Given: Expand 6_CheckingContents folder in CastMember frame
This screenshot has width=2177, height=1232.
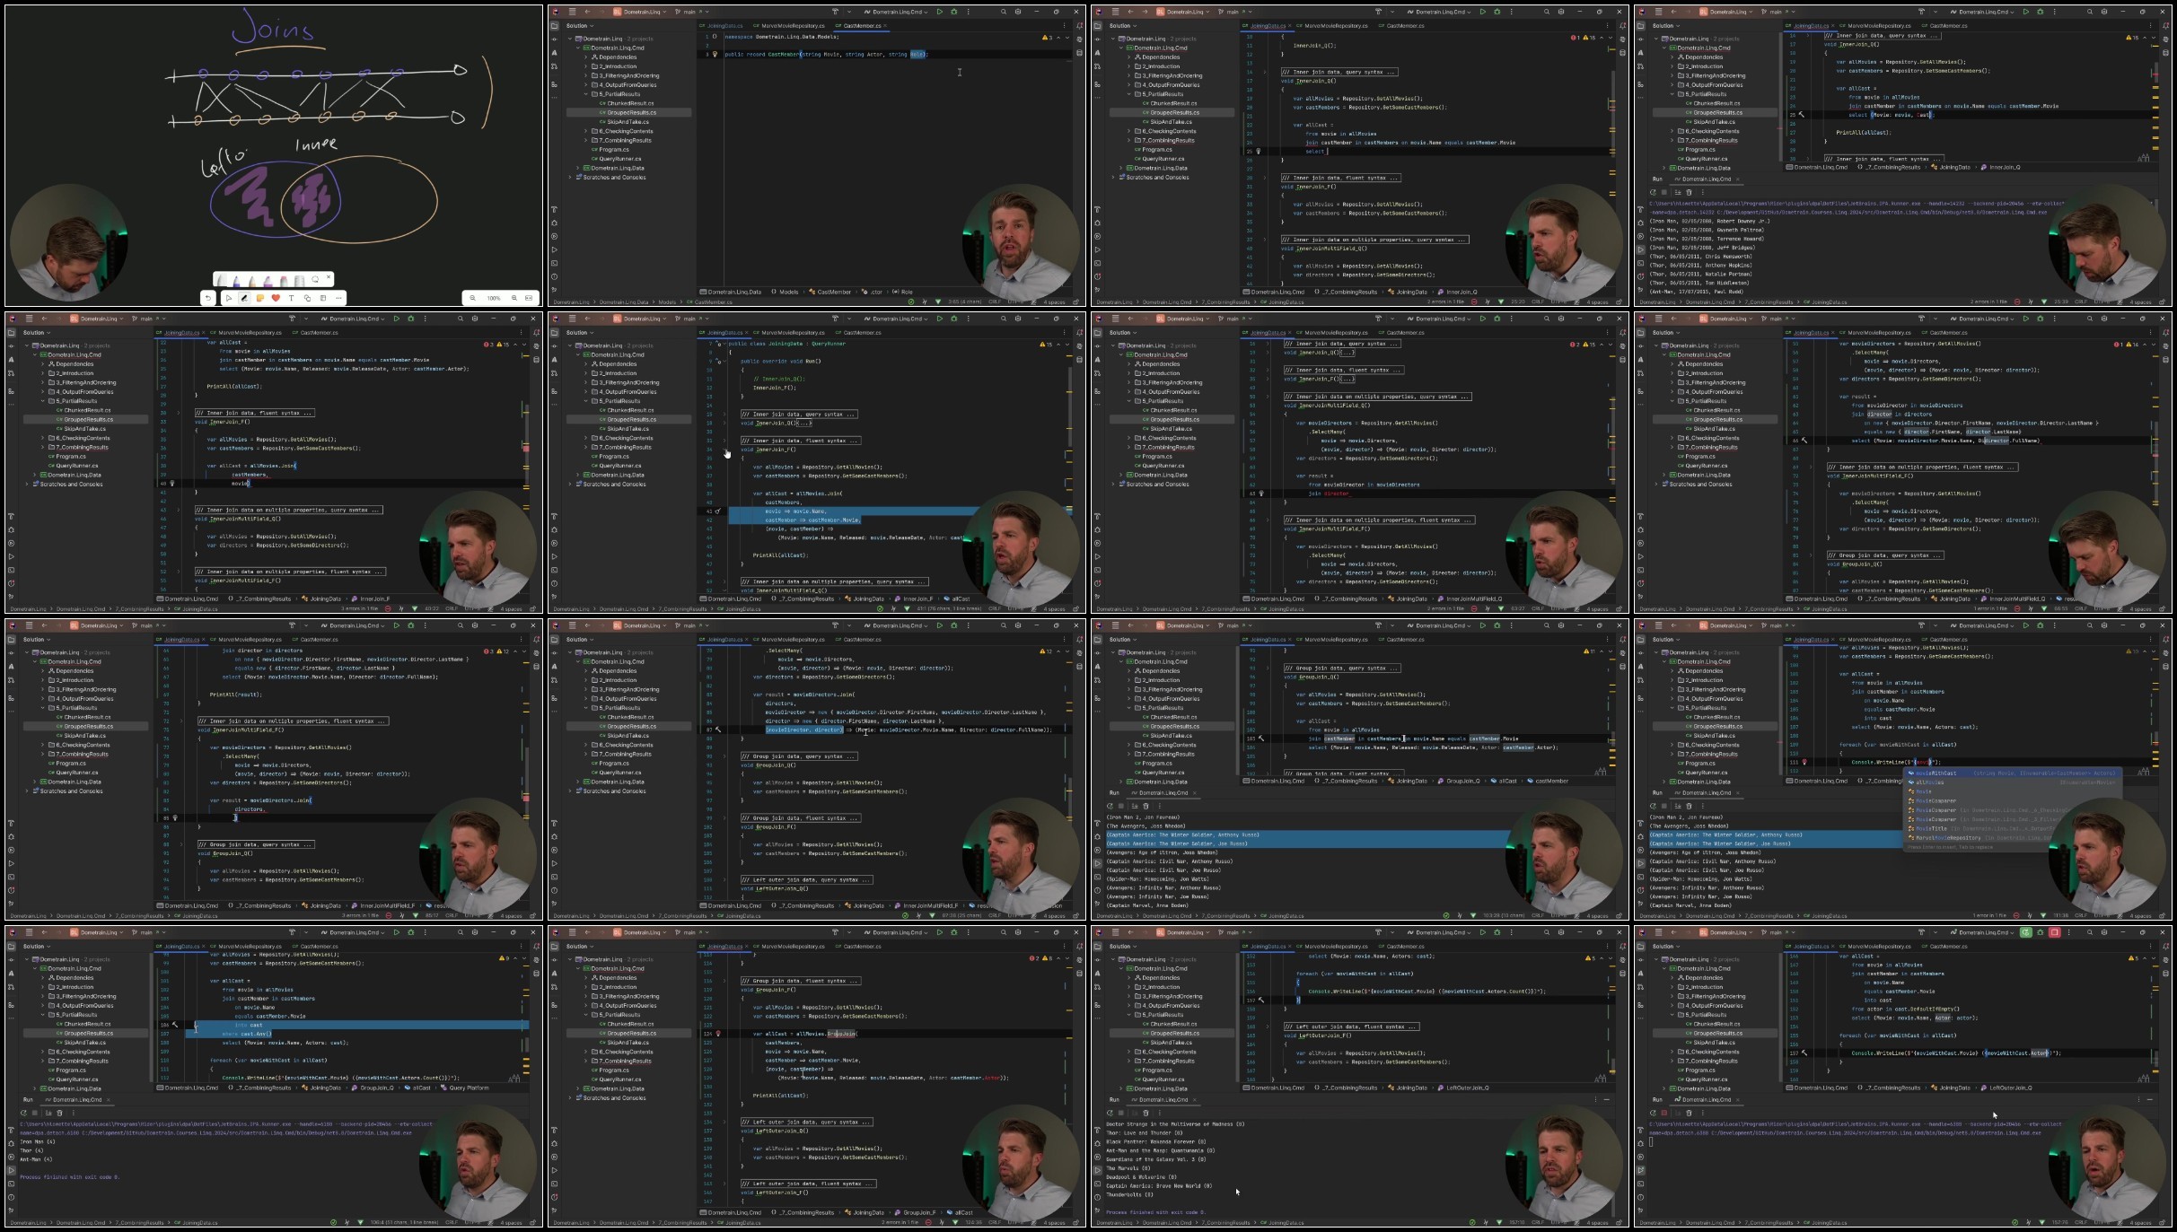Looking at the screenshot, I should (x=586, y=131).
